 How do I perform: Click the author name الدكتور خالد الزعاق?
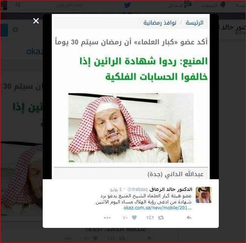pos(171,189)
